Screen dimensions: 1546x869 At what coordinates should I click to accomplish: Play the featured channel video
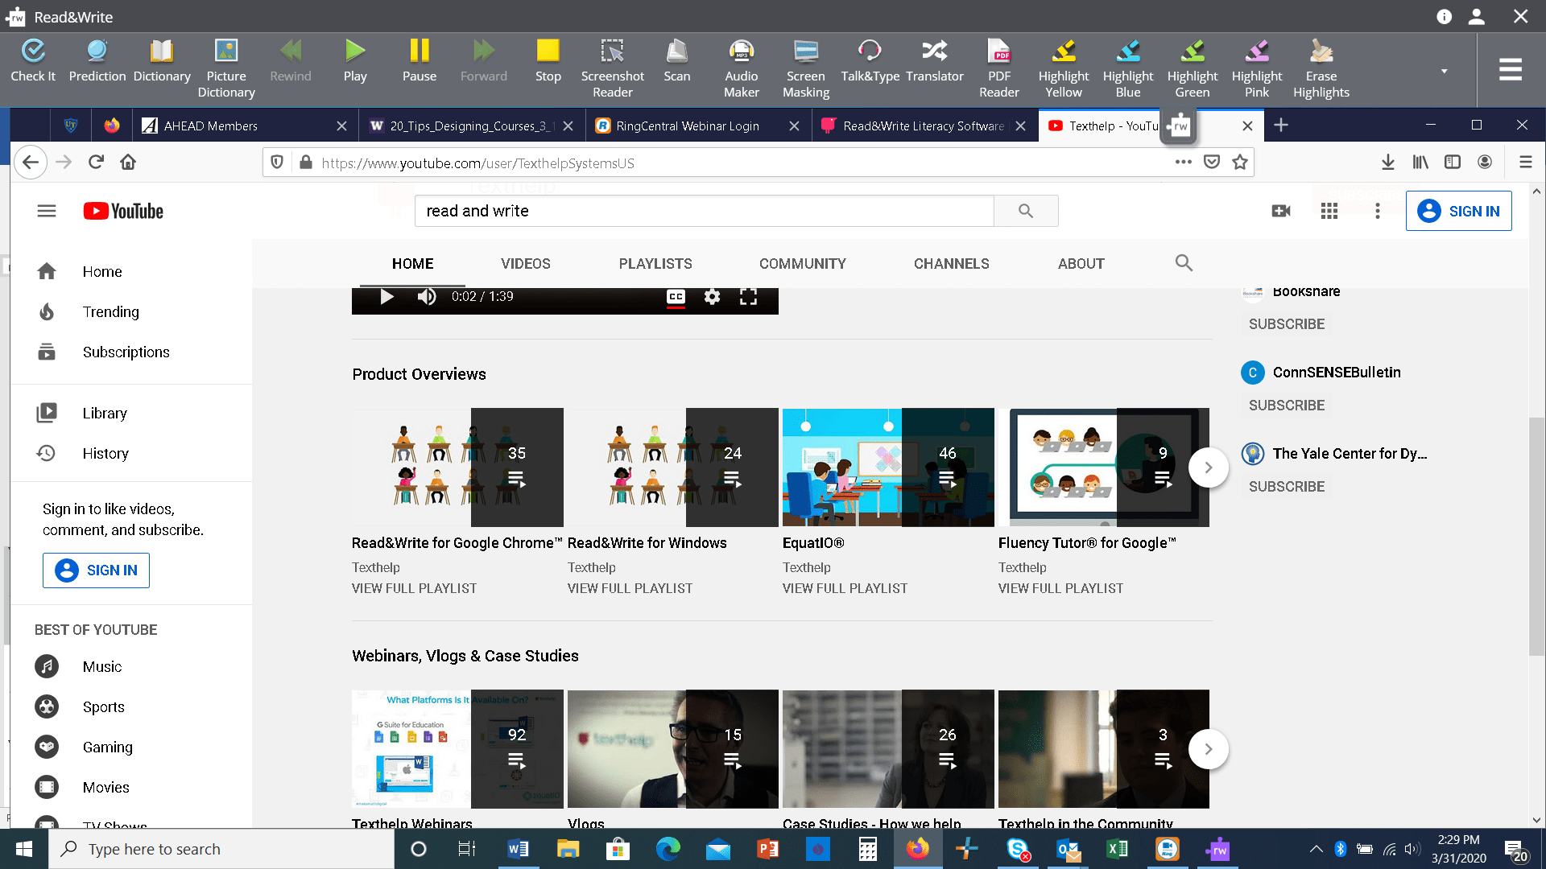click(x=386, y=297)
